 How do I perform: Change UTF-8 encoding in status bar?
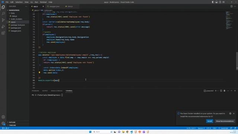click(209, 128)
